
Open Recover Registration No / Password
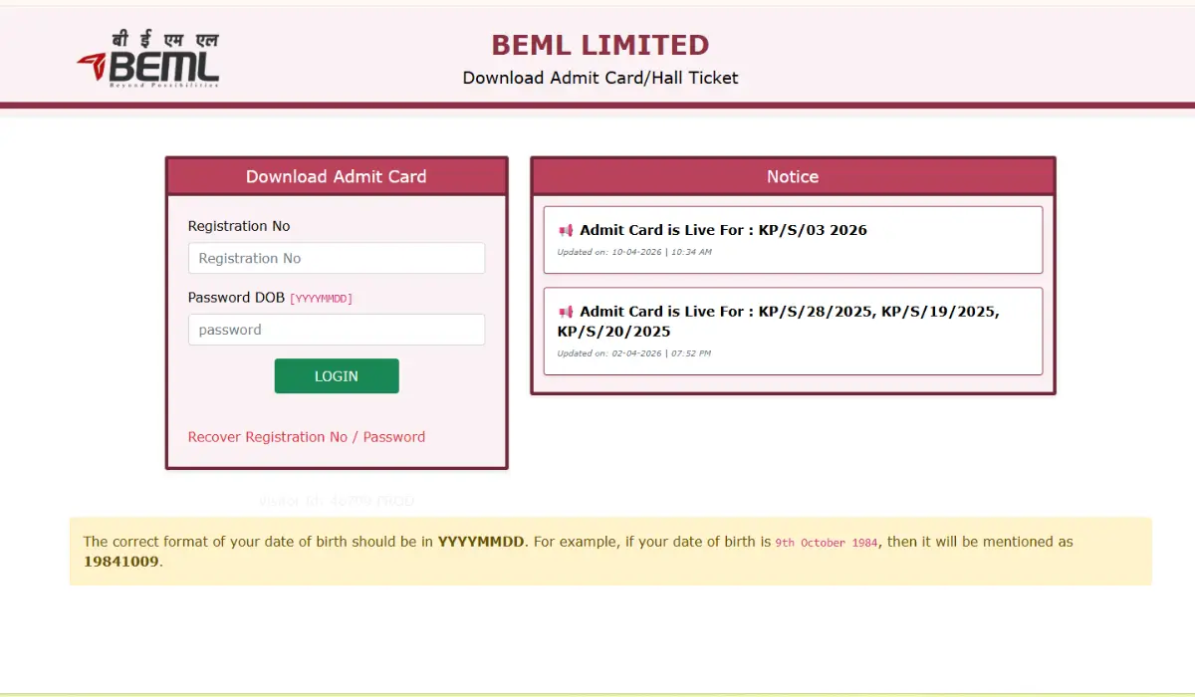(306, 436)
